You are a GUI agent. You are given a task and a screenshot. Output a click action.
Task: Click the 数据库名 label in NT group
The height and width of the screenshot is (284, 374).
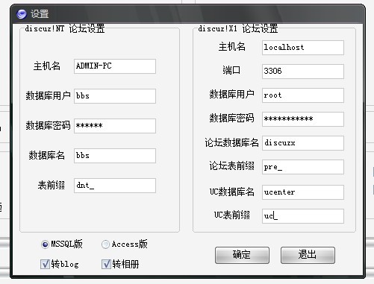click(47, 155)
